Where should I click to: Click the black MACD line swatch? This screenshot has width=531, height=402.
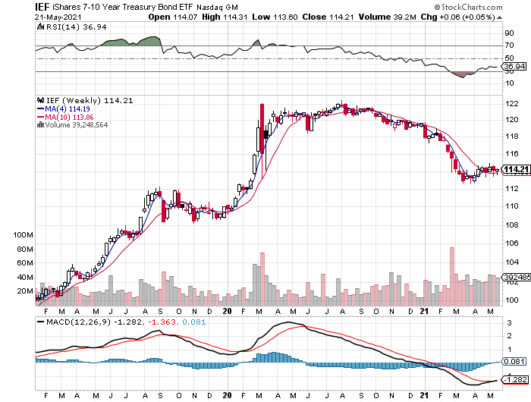[x=41, y=322]
